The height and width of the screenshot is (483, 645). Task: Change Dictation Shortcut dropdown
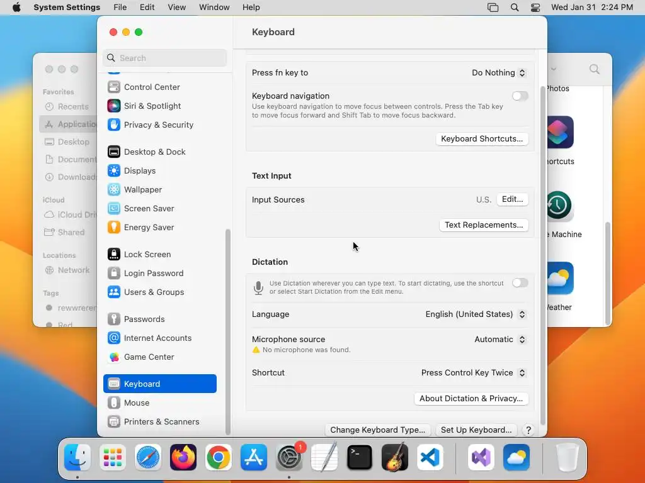(474, 373)
